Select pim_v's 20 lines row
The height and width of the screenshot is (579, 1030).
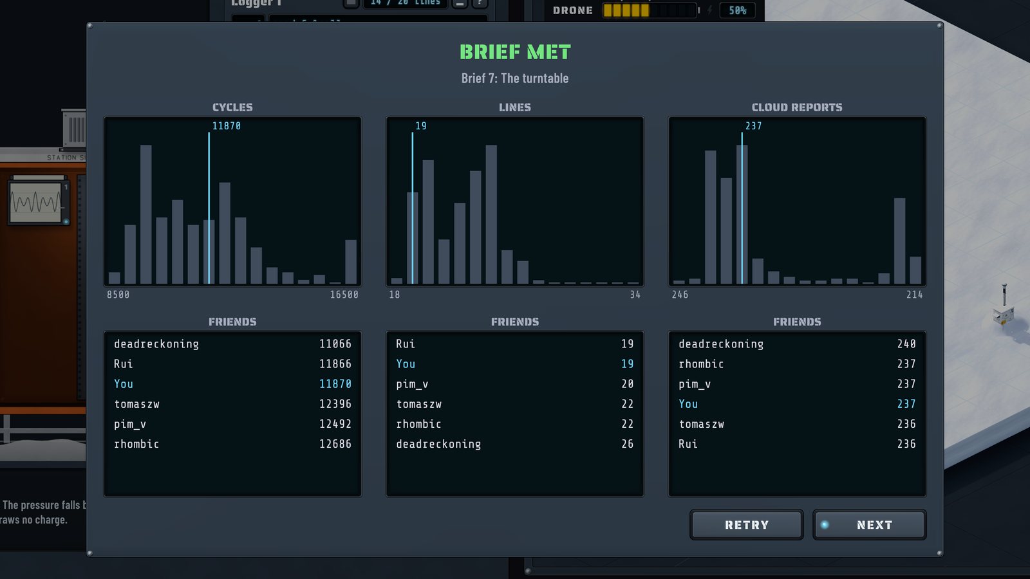514,384
